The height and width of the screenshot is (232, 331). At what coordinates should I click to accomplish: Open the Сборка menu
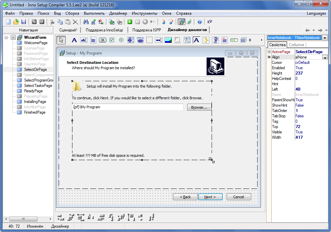coord(72,13)
